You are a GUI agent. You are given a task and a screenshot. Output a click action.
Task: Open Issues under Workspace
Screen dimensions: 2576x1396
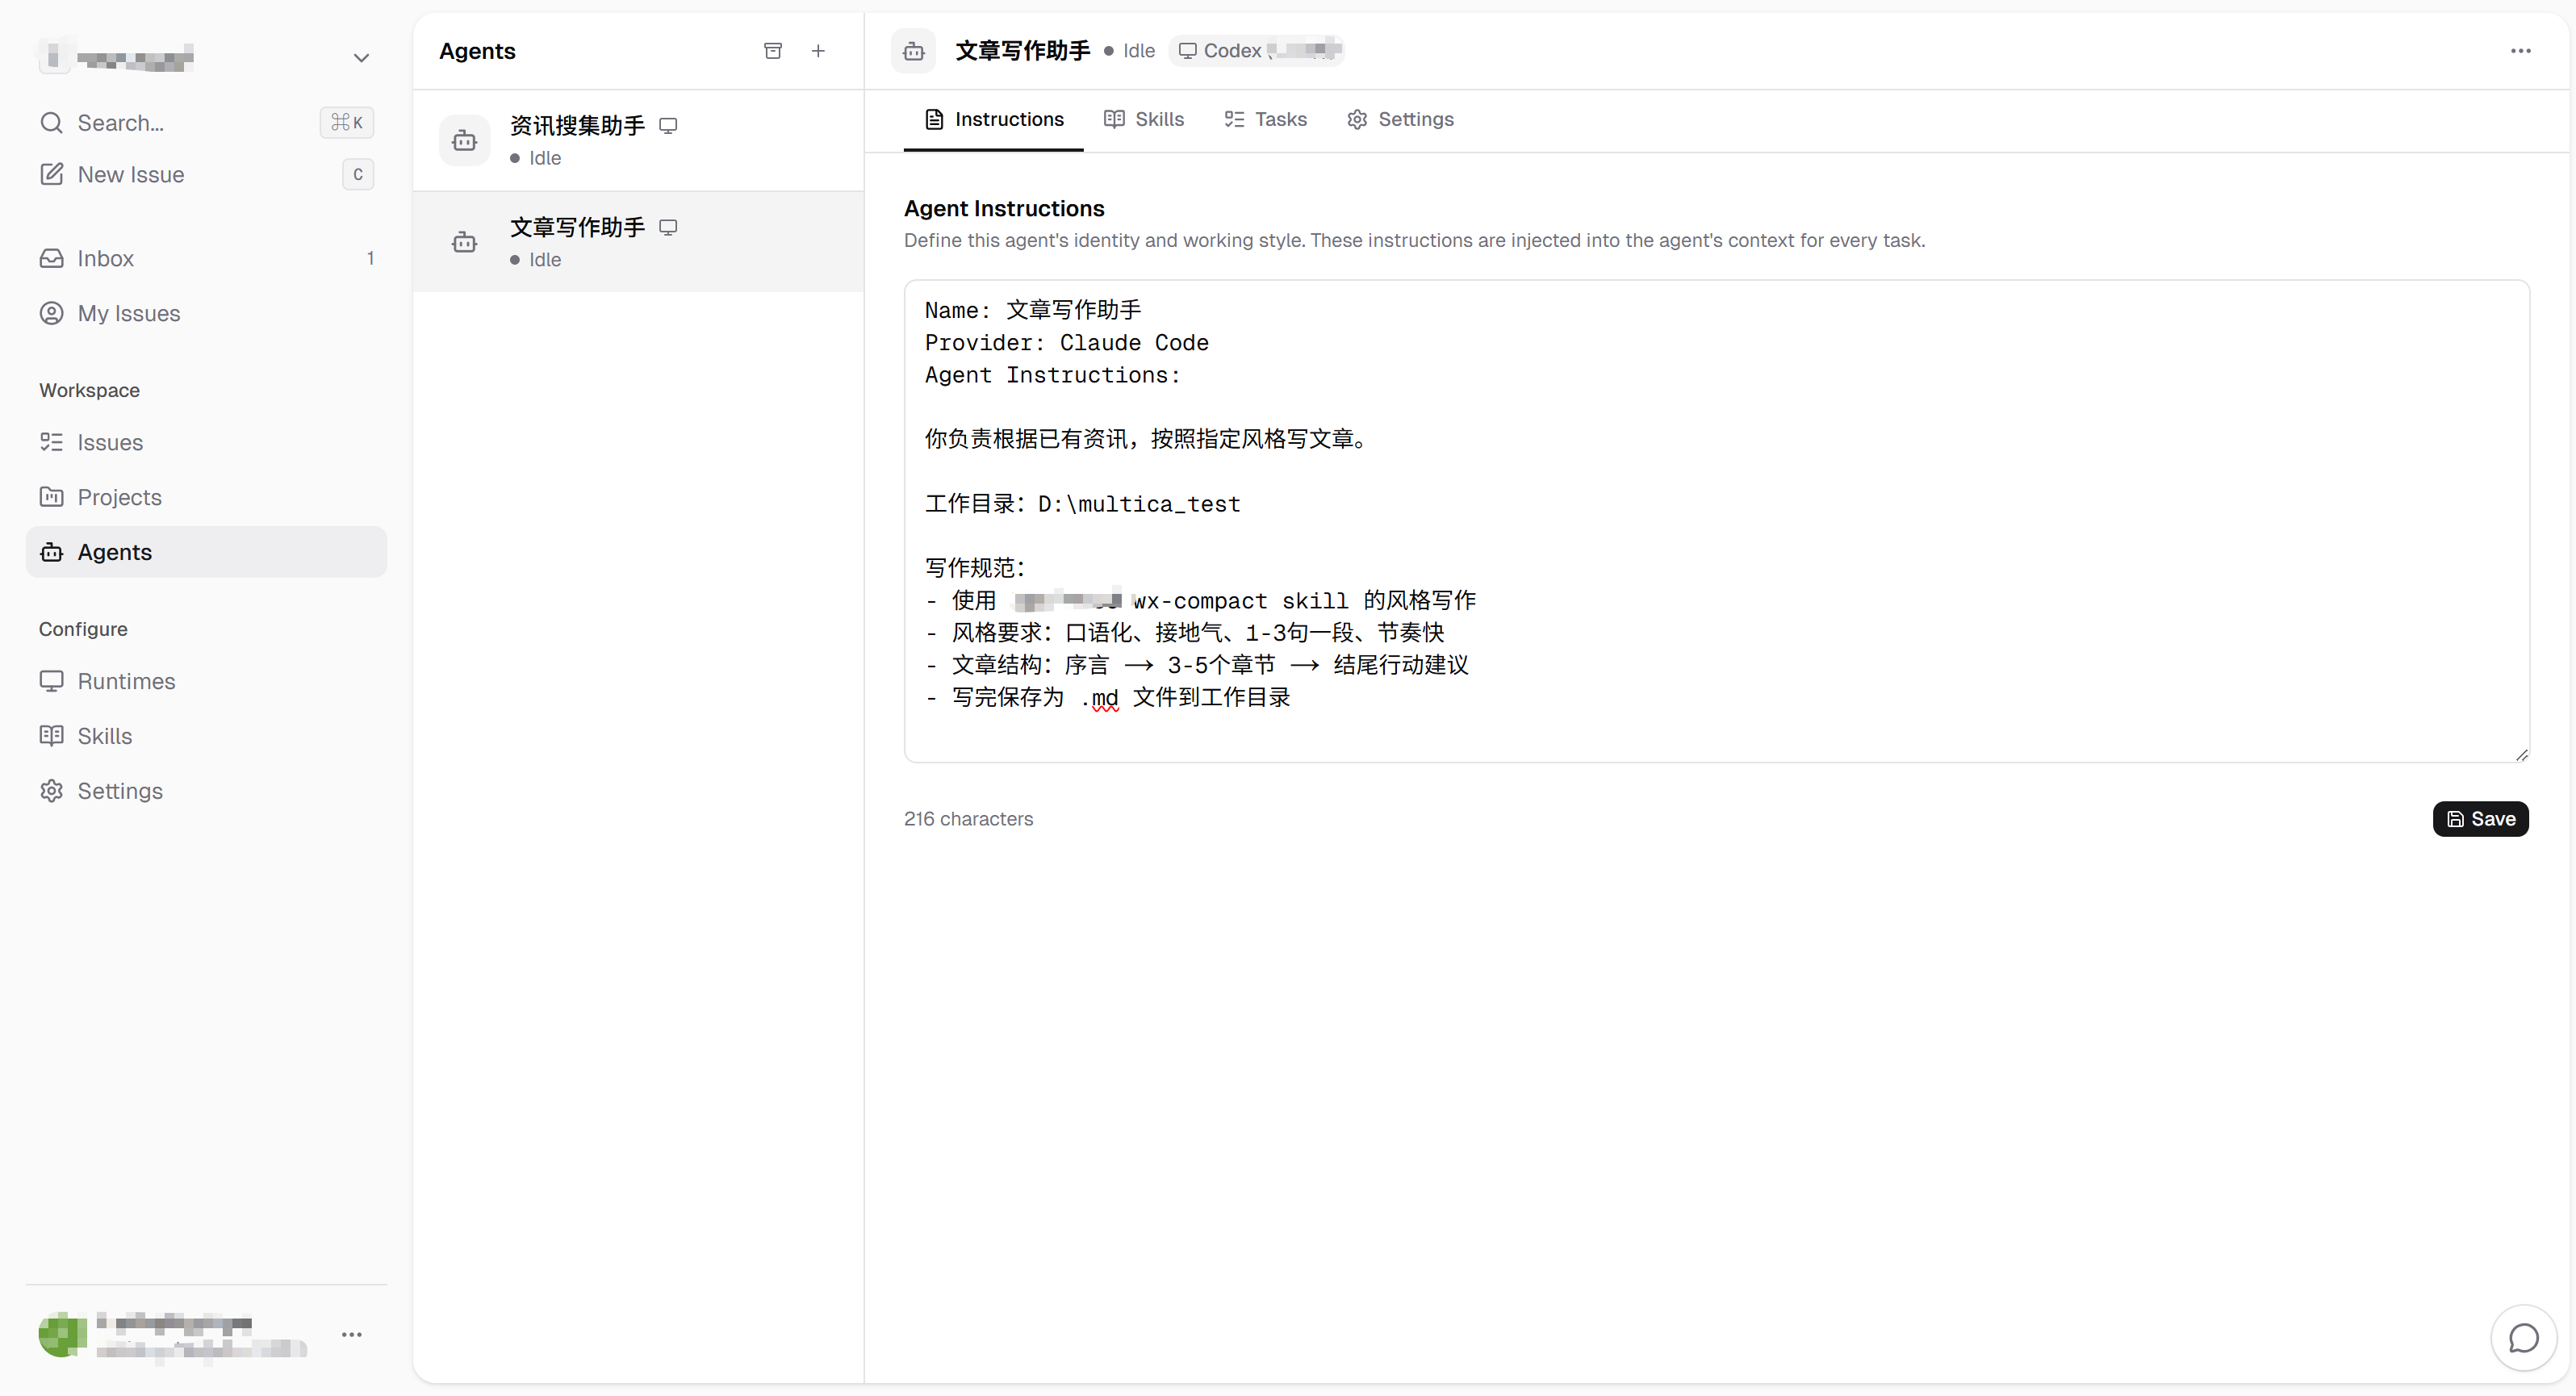click(206, 442)
